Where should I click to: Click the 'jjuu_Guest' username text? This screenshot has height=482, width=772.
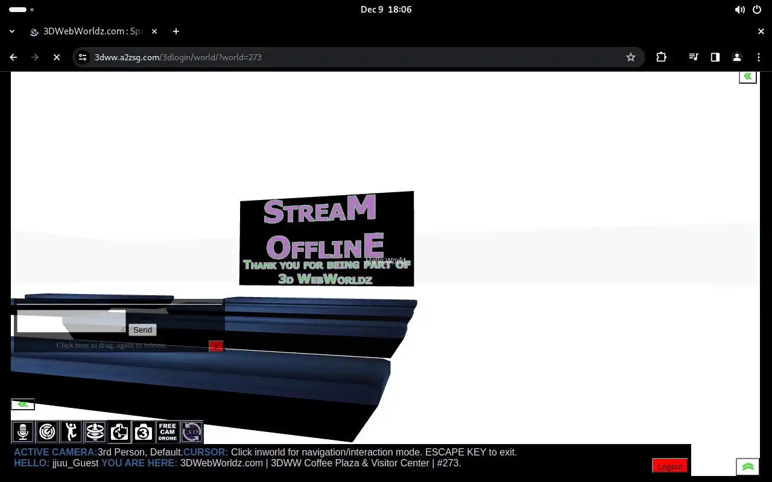point(75,463)
